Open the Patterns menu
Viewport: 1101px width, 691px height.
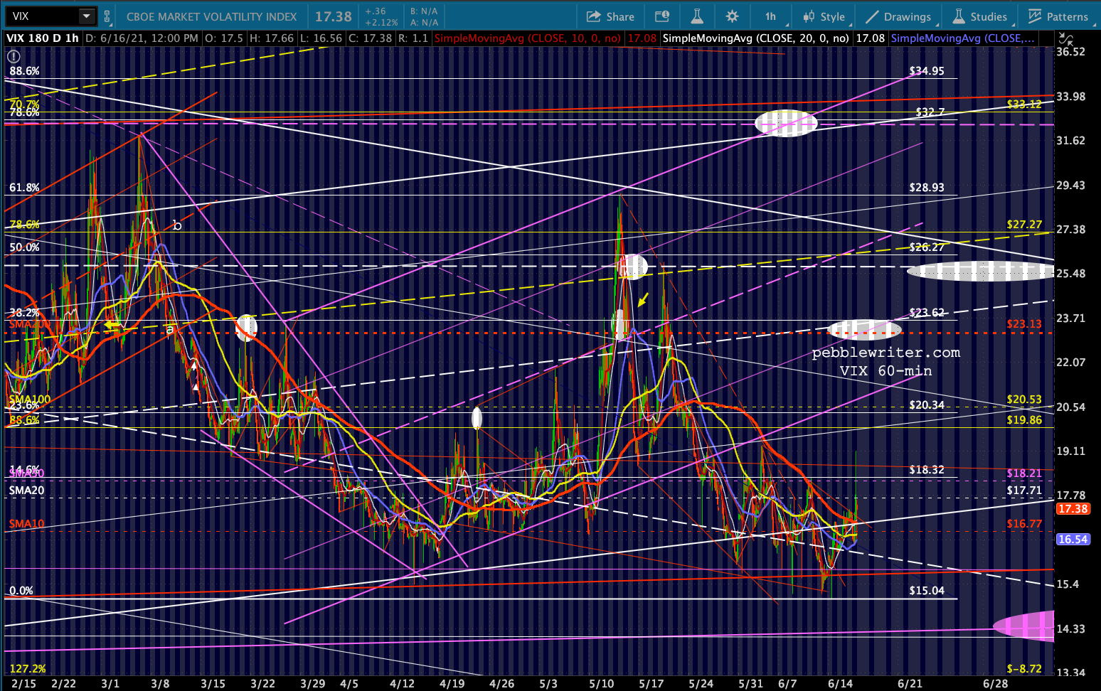(x=1058, y=16)
